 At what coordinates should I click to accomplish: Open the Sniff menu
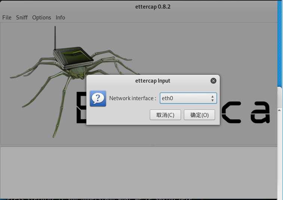click(22, 18)
